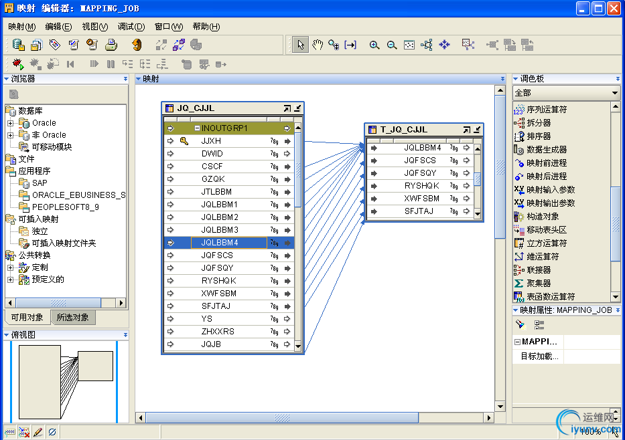Click scroll right arrow in browser tree
Screen dimensions: 625x440
pos(121,303)
